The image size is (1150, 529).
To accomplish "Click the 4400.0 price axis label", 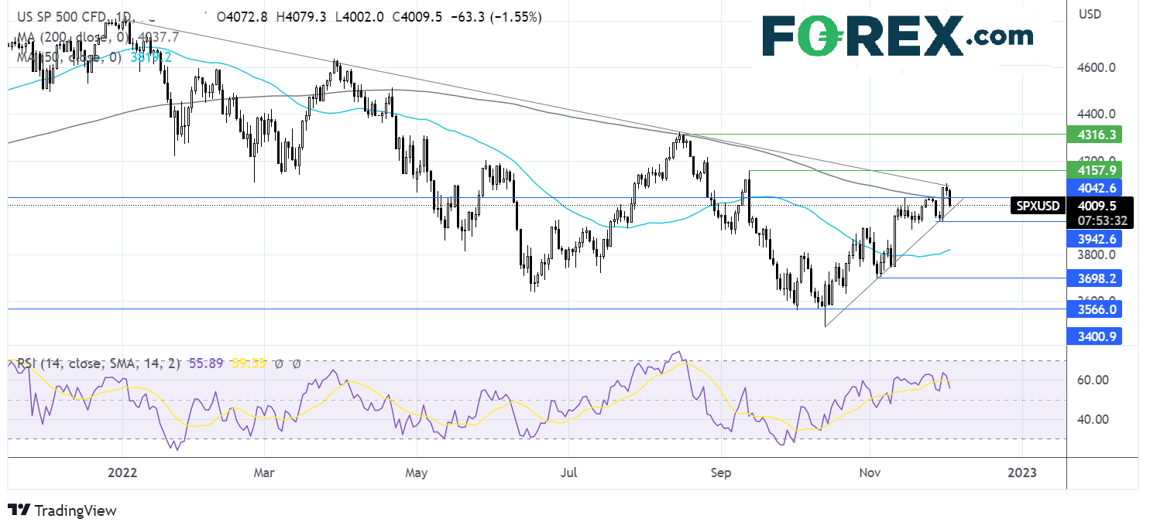I will coord(1095,114).
